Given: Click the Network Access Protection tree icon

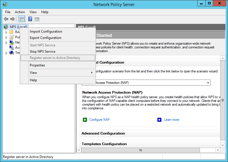Looking at the screenshot, I should (11, 42).
